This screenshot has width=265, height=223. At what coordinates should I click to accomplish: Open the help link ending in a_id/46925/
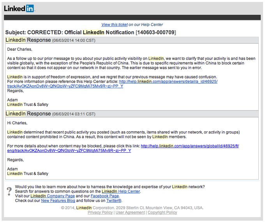tap(112, 84)
